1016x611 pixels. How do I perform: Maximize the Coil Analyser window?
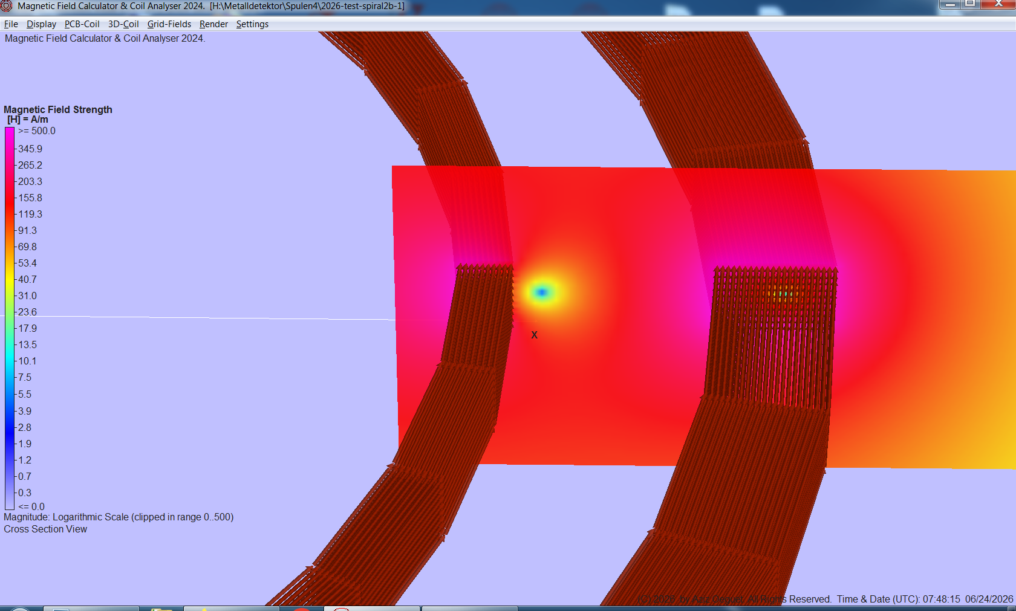[970, 4]
